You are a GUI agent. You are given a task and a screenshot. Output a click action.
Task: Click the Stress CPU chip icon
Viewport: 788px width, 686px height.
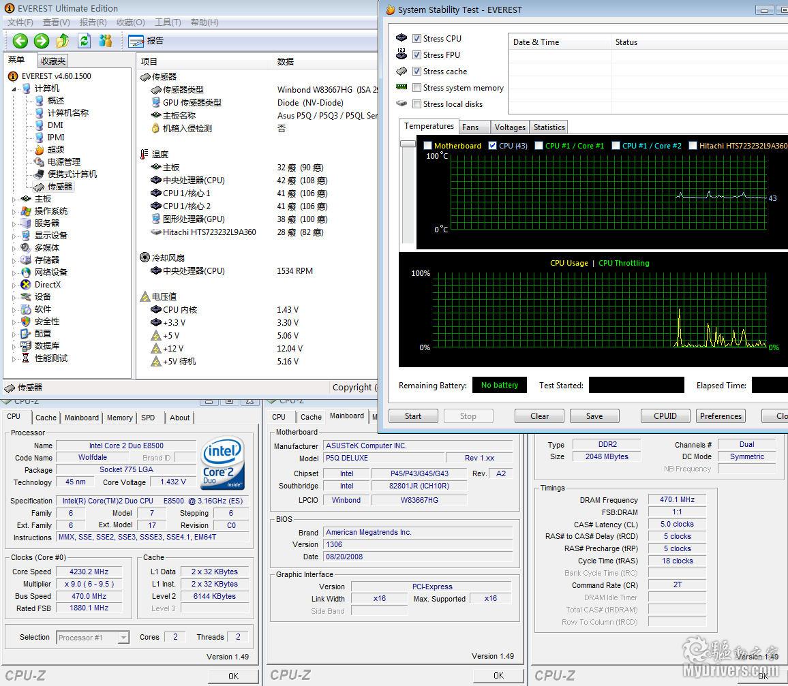point(401,38)
